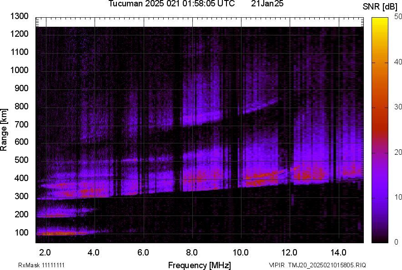Select the colorbar tick value '30'
Screen dimensions: 402x270
point(398,107)
